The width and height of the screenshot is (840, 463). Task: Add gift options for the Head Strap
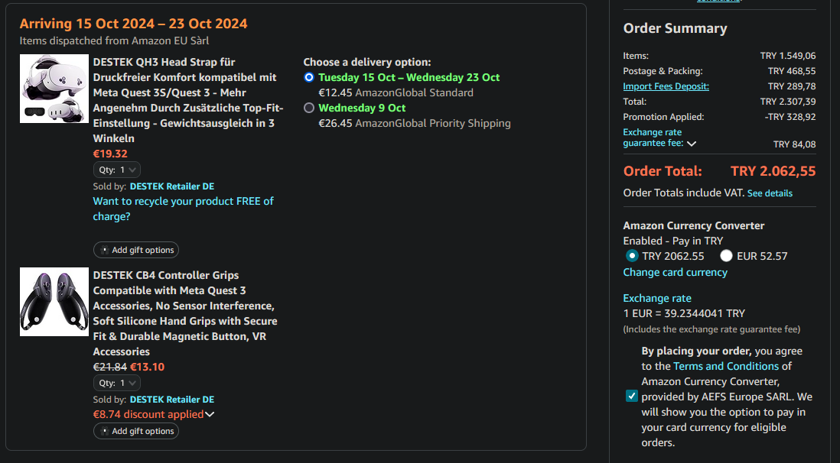[136, 250]
